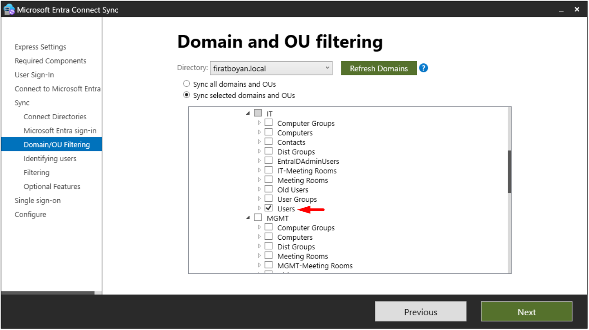The width and height of the screenshot is (589, 330).
Task: Expand the Contacts node
Action: (x=259, y=142)
